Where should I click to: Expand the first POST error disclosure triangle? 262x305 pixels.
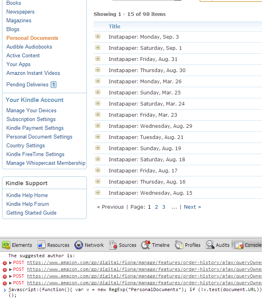[10, 263]
